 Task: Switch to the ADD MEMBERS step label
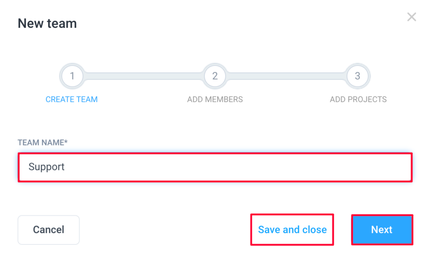pyautogui.click(x=215, y=99)
